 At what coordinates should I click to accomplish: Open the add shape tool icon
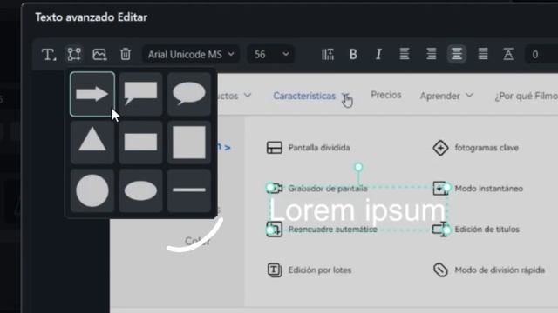(x=74, y=55)
